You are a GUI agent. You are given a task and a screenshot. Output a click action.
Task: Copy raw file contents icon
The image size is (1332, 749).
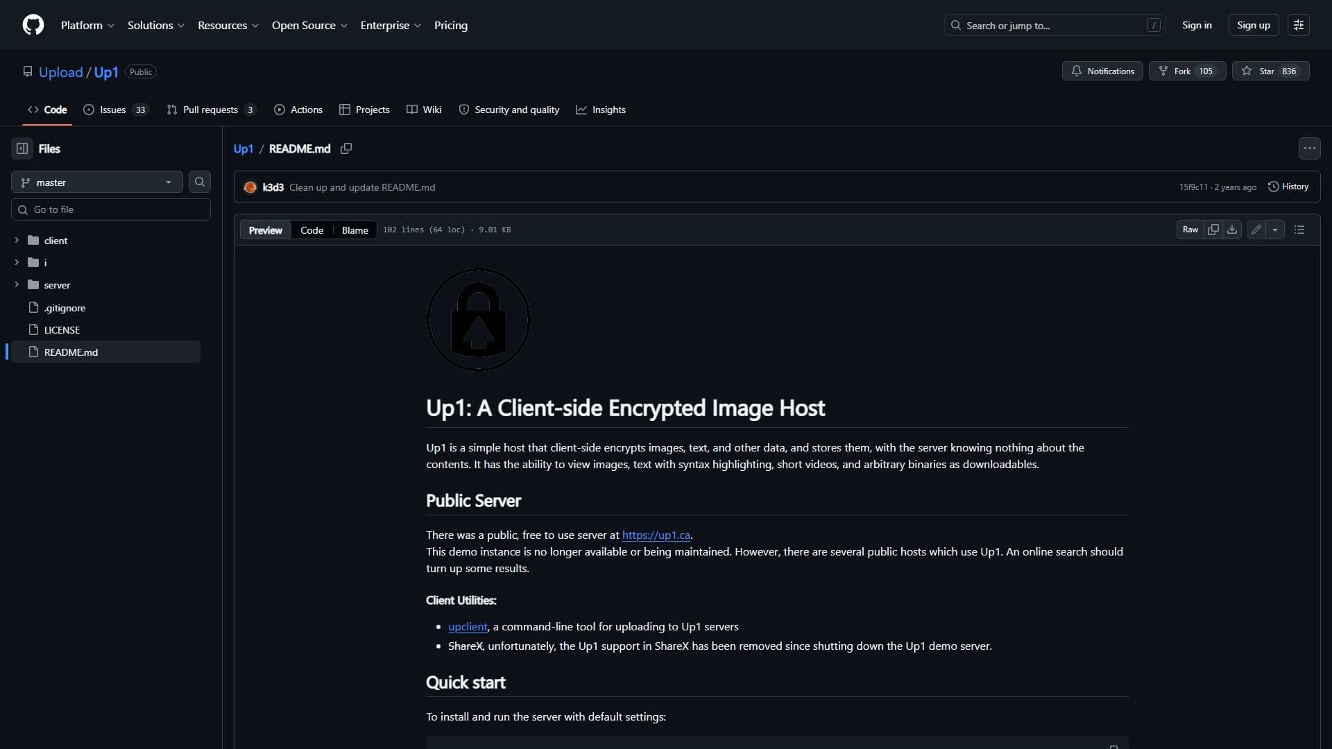[x=1213, y=230]
